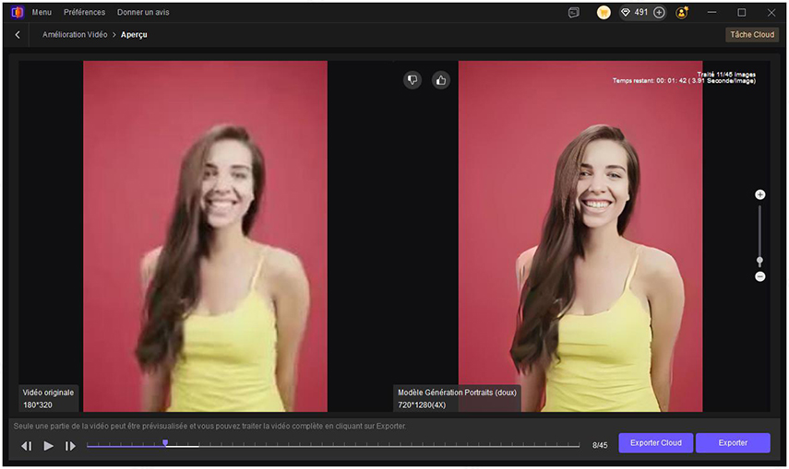Open the Préférences menu
Image resolution: width=789 pixels, height=469 pixels.
84,13
